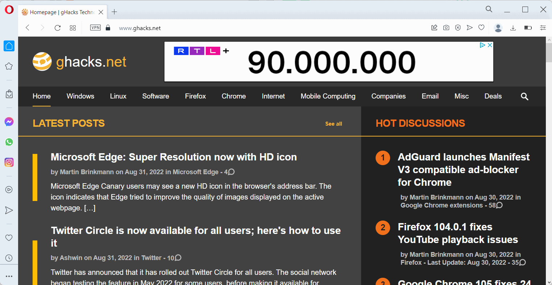Take a snapshot with the camera icon
The width and height of the screenshot is (552, 285).
point(446,28)
